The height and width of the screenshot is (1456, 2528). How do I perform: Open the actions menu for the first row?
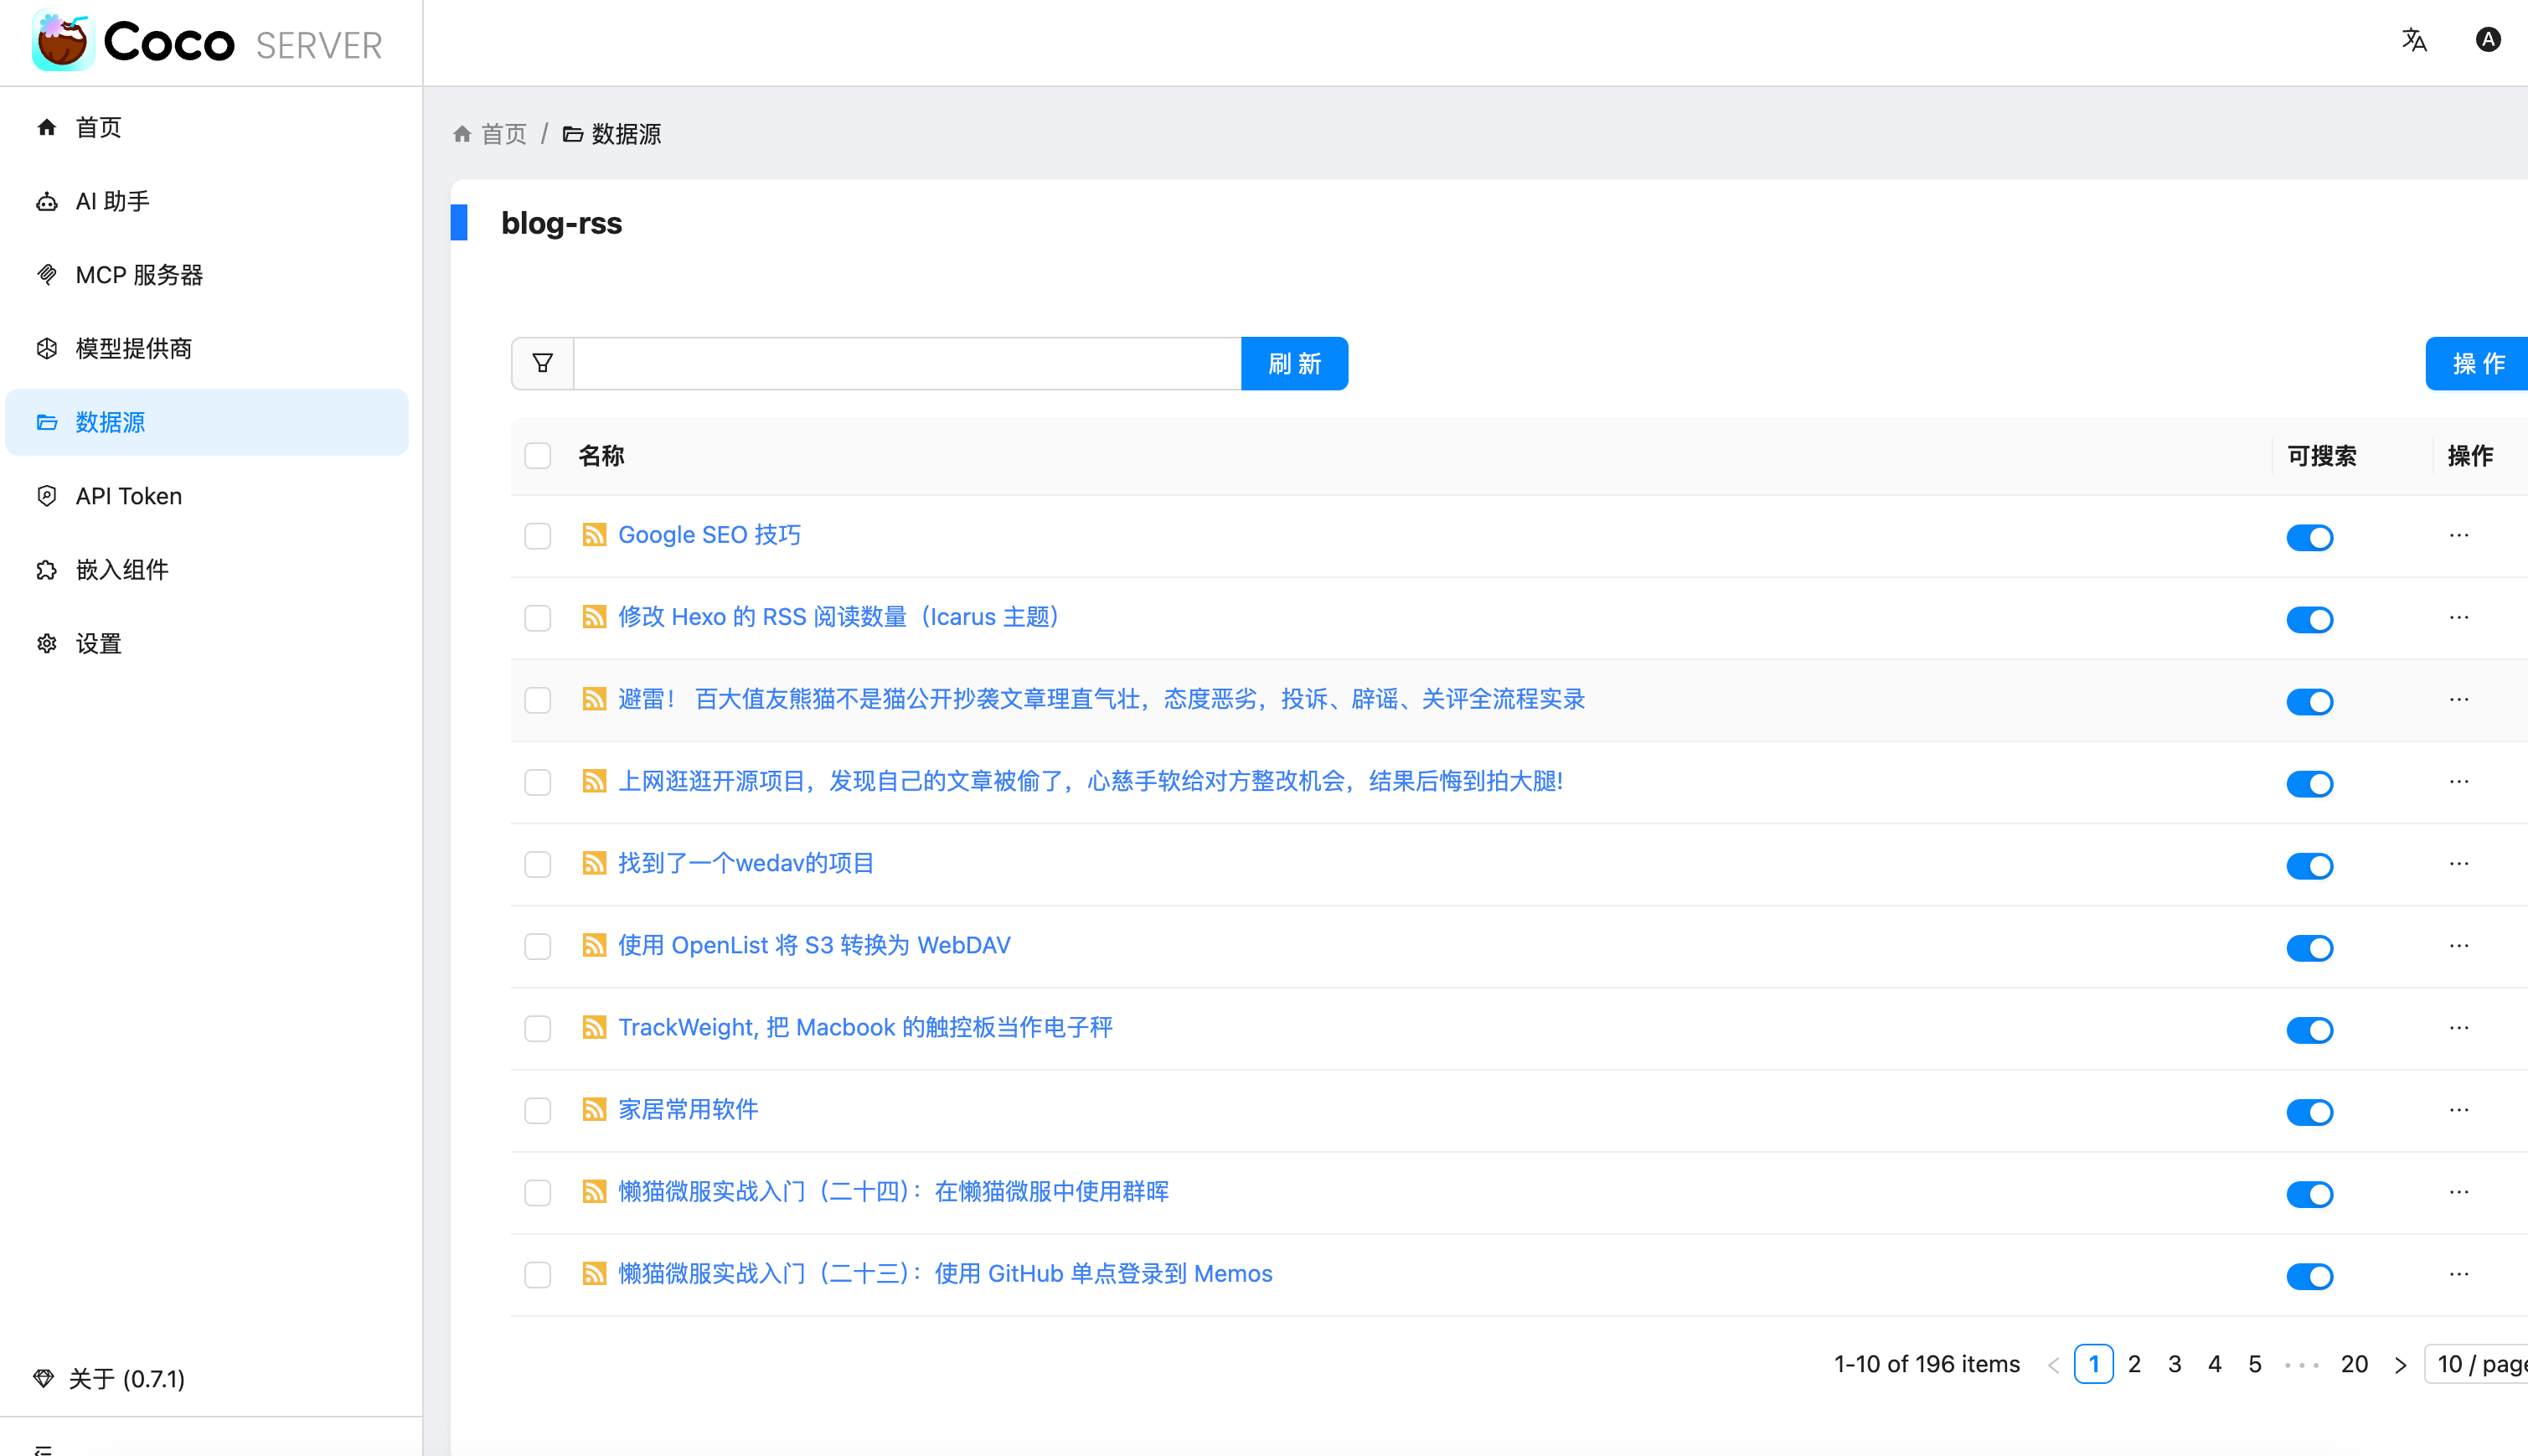point(2459,536)
